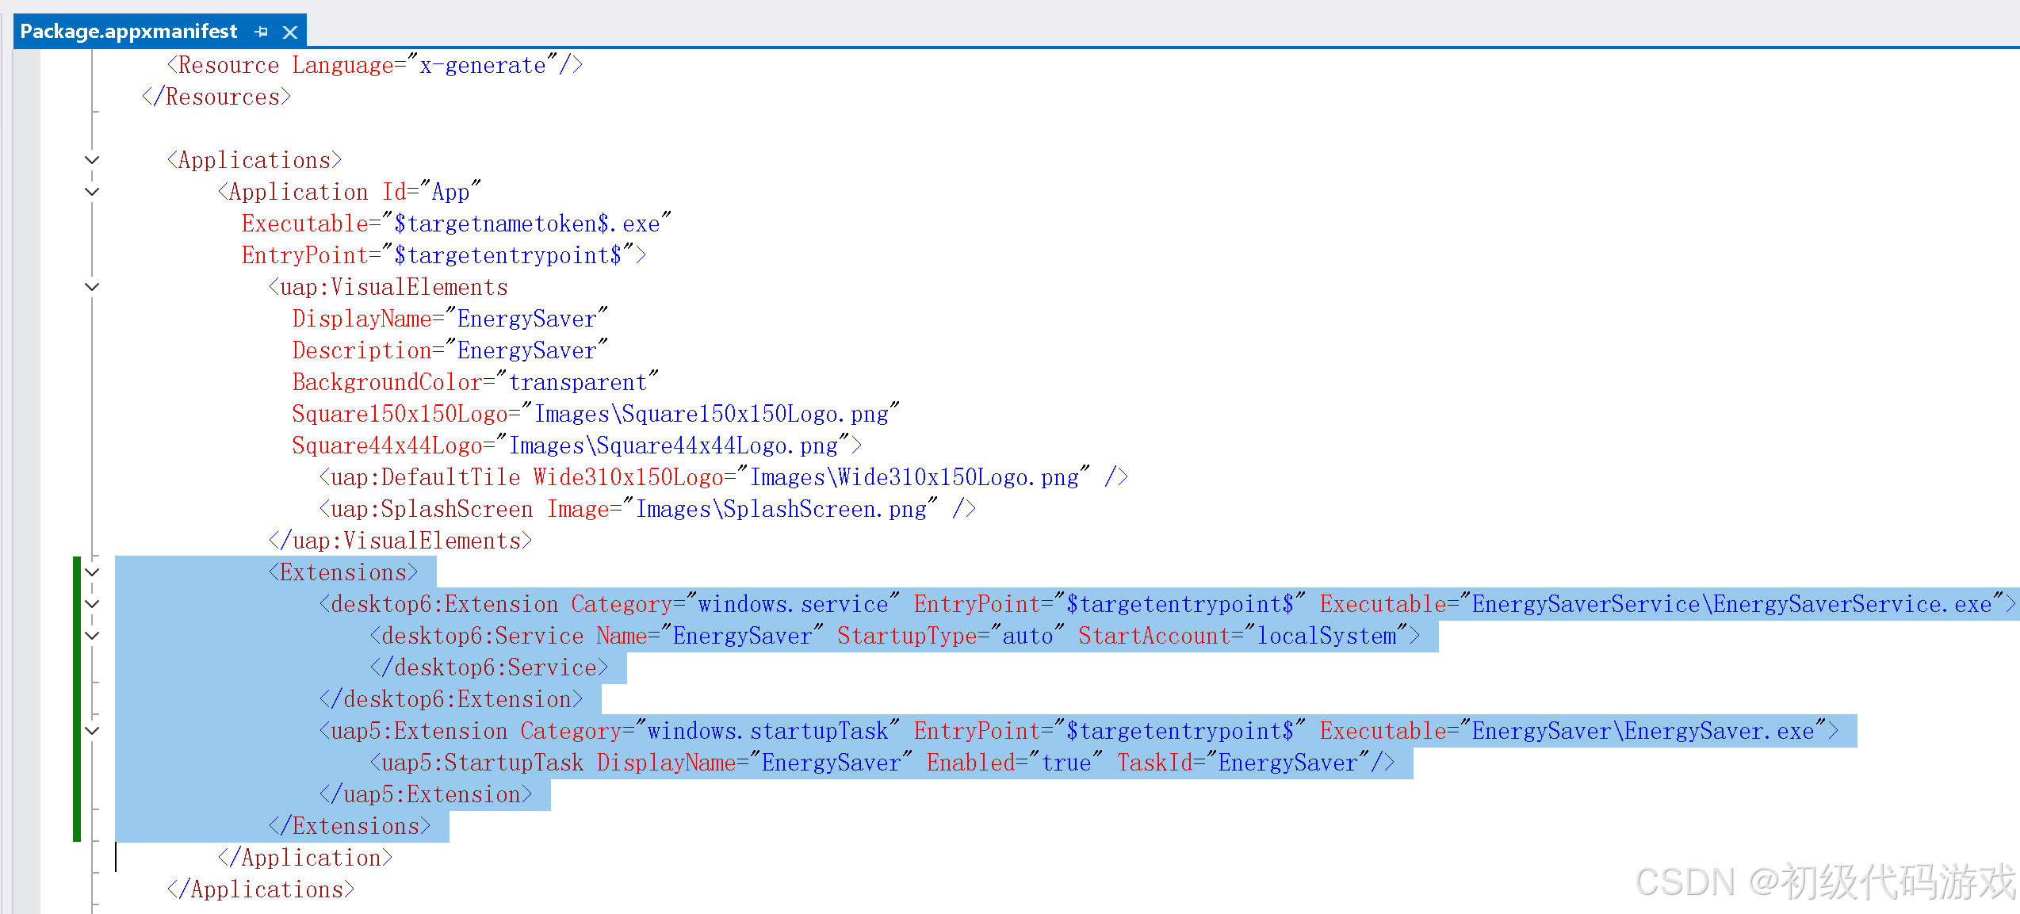Collapse the Application Id="App" node
2020x914 pixels.
click(x=92, y=192)
